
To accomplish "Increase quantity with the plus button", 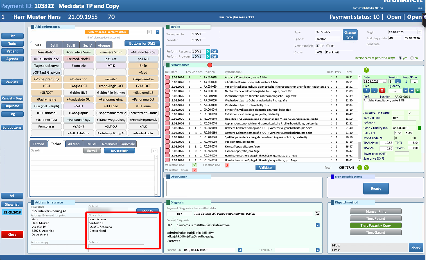I will (x=405, y=90).
